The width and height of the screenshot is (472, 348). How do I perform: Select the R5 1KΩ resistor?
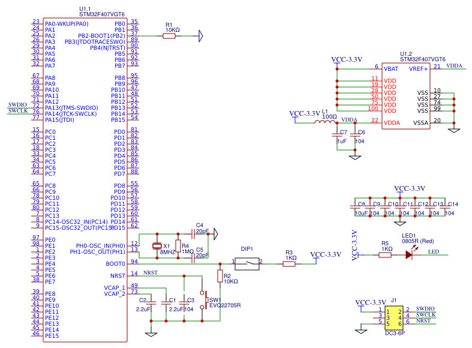[384, 255]
